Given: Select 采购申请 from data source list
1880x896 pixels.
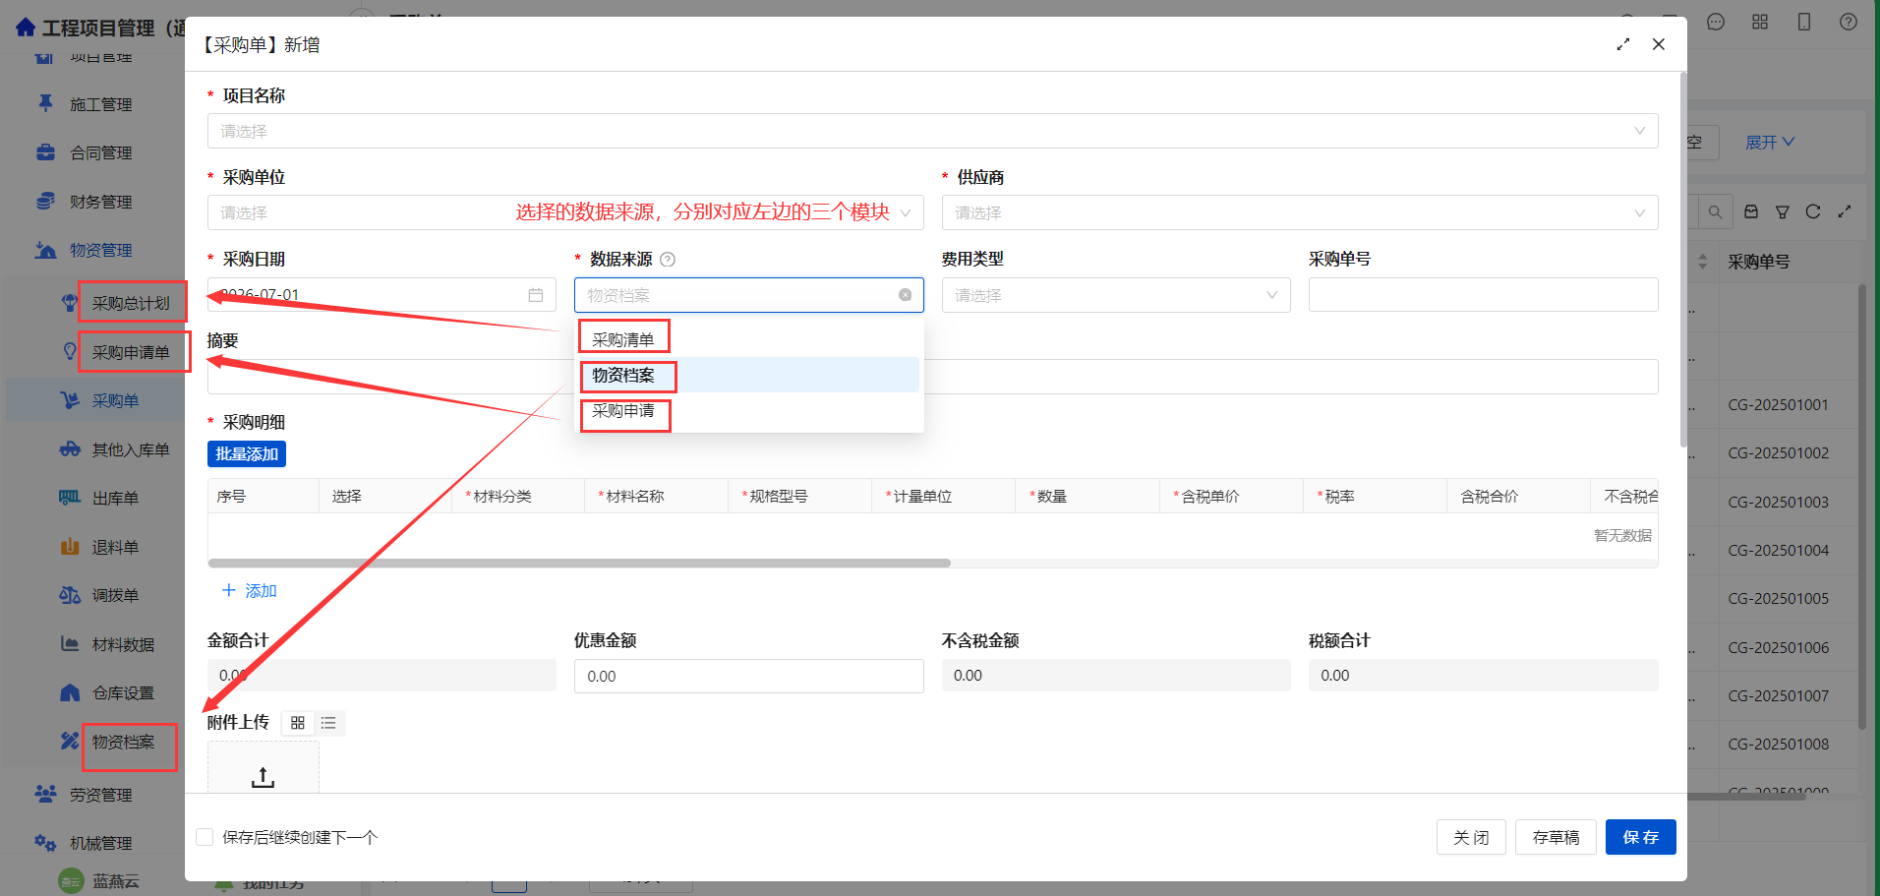Looking at the screenshot, I should [623, 411].
